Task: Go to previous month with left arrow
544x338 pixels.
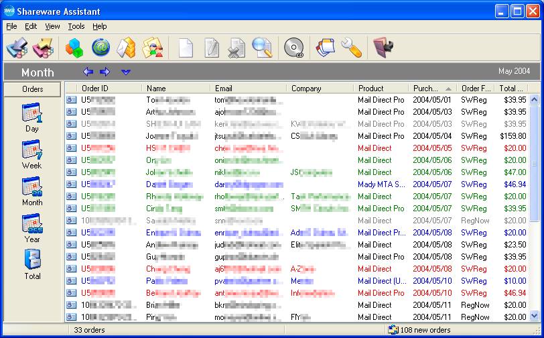Action: 88,72
